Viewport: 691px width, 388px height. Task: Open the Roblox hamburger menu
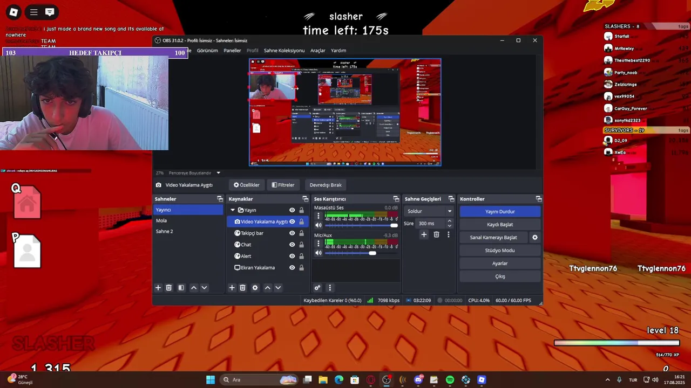(34, 12)
